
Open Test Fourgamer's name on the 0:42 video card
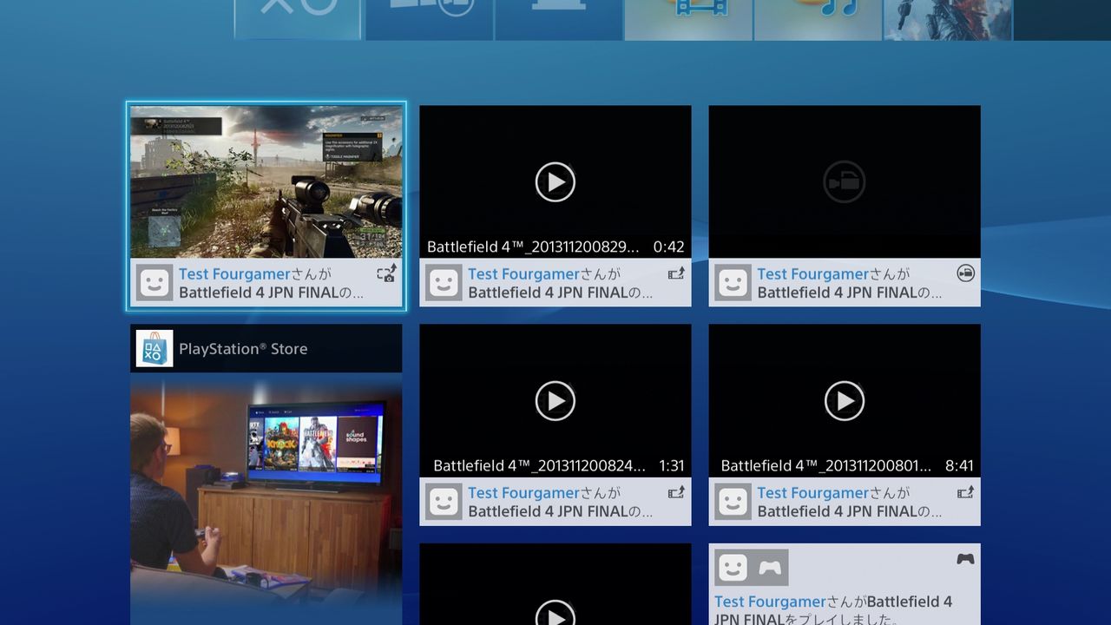pos(523,274)
